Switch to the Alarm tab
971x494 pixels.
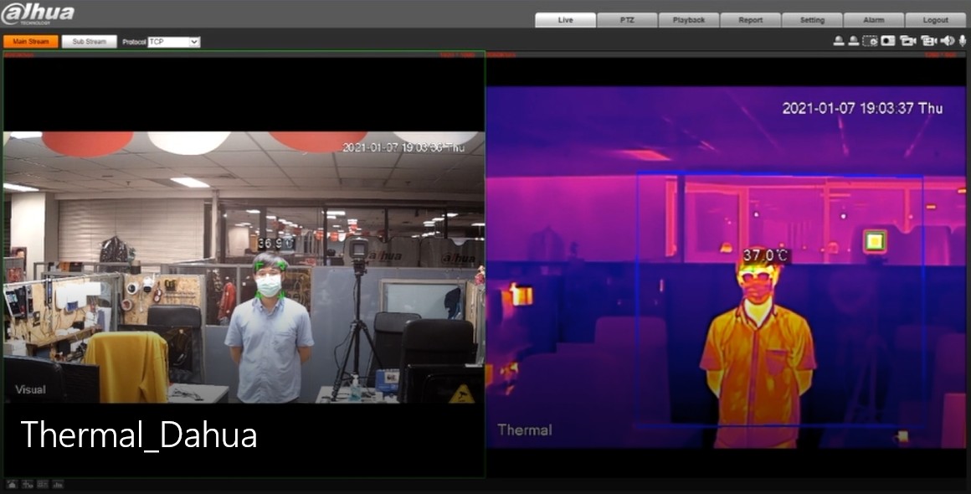pos(874,20)
